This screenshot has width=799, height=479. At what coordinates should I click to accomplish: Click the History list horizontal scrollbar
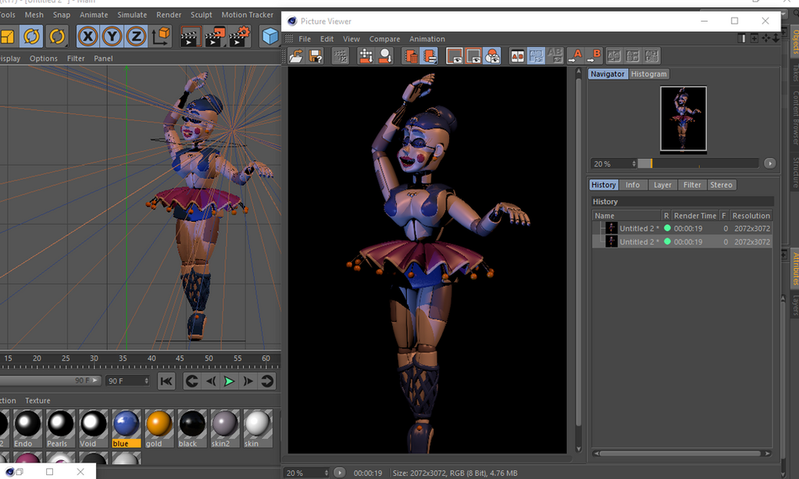(681, 453)
